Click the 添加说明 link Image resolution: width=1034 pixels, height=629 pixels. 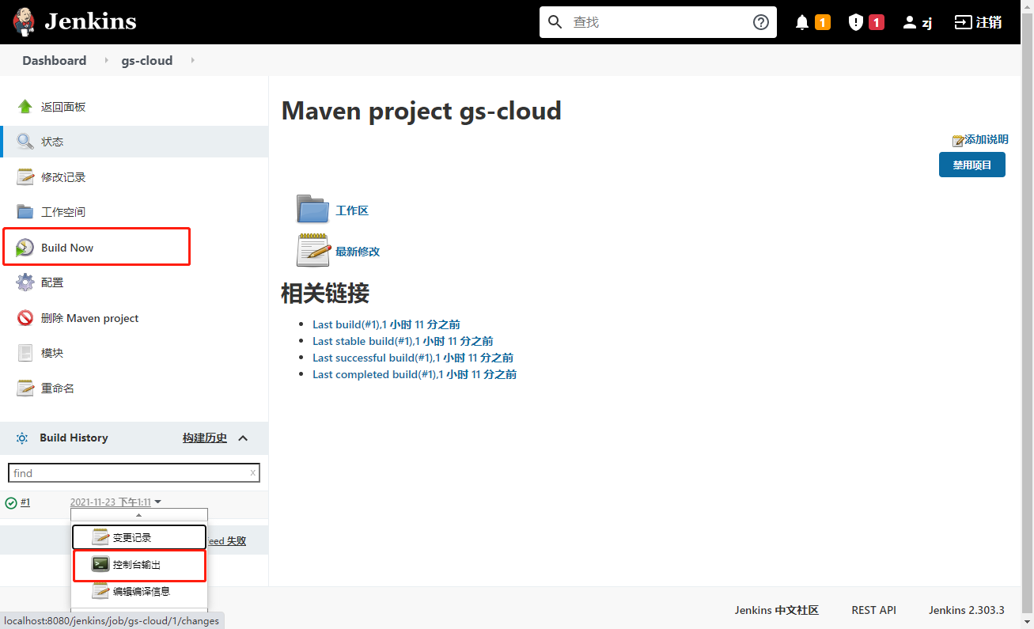pos(987,140)
